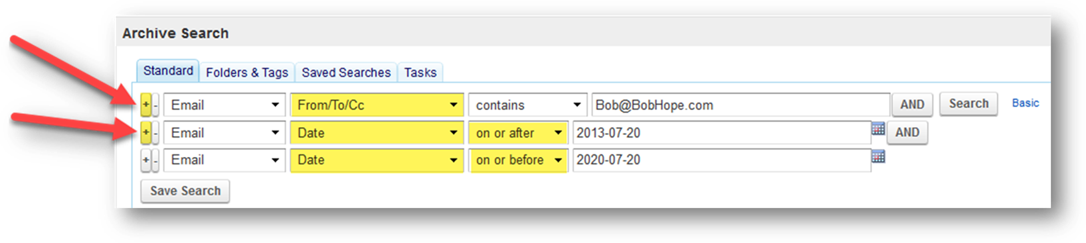
Task: Go to the Tasks tab
Action: (x=420, y=72)
